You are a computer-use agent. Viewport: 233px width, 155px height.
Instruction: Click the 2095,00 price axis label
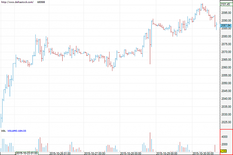click(x=226, y=13)
